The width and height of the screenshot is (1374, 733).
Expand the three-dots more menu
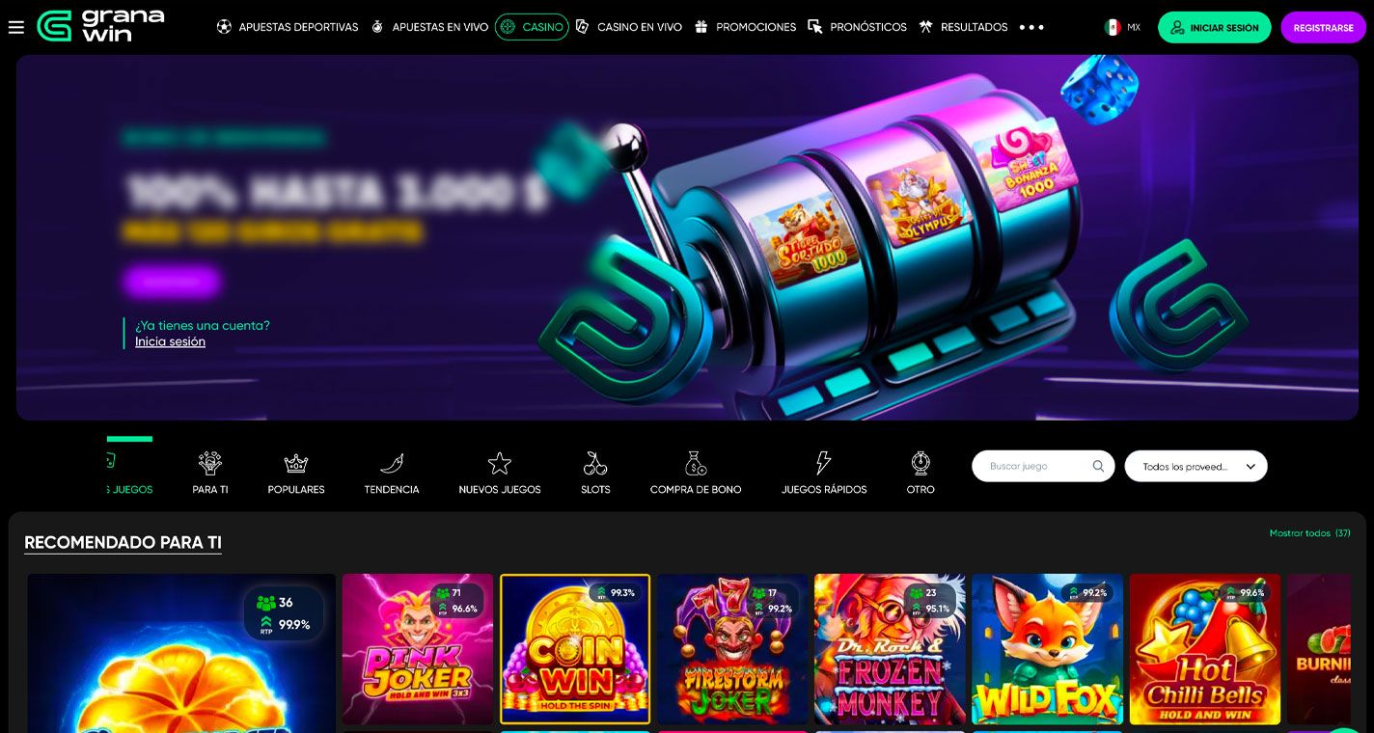1031,27
